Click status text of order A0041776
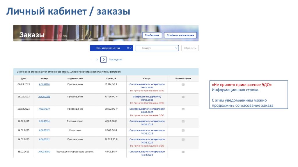Screen dimensions: 298x167 147,84
